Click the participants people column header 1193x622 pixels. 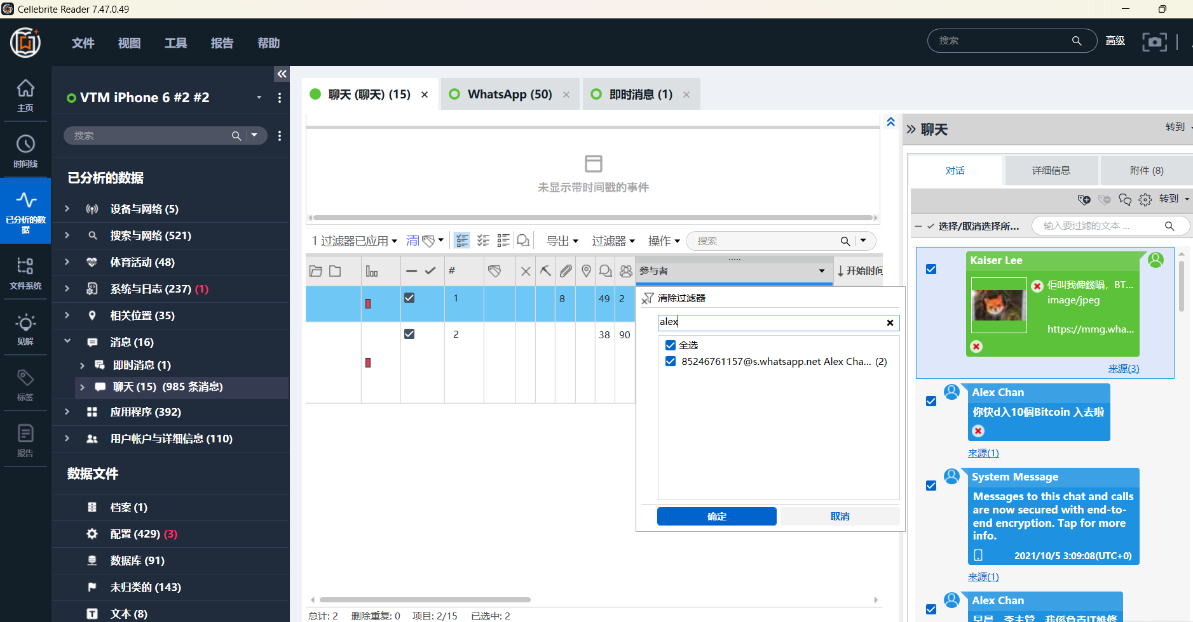pos(626,271)
